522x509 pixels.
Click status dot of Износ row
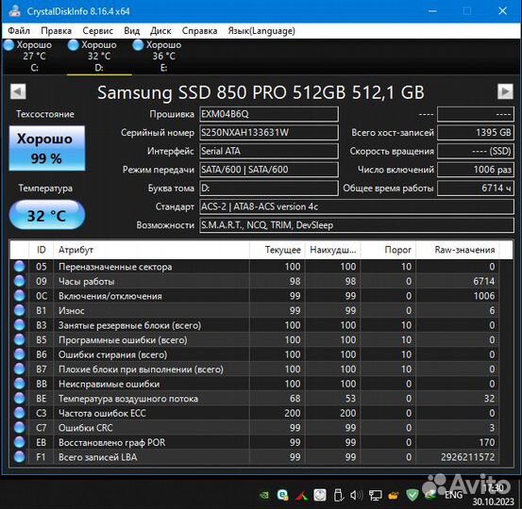19,310
